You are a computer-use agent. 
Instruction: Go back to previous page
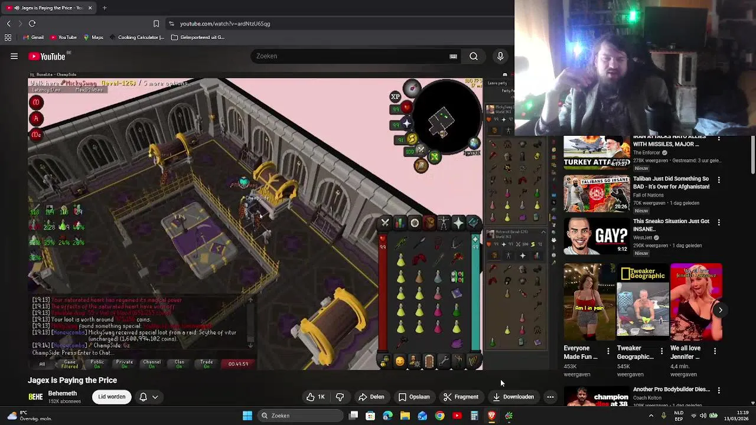8,24
